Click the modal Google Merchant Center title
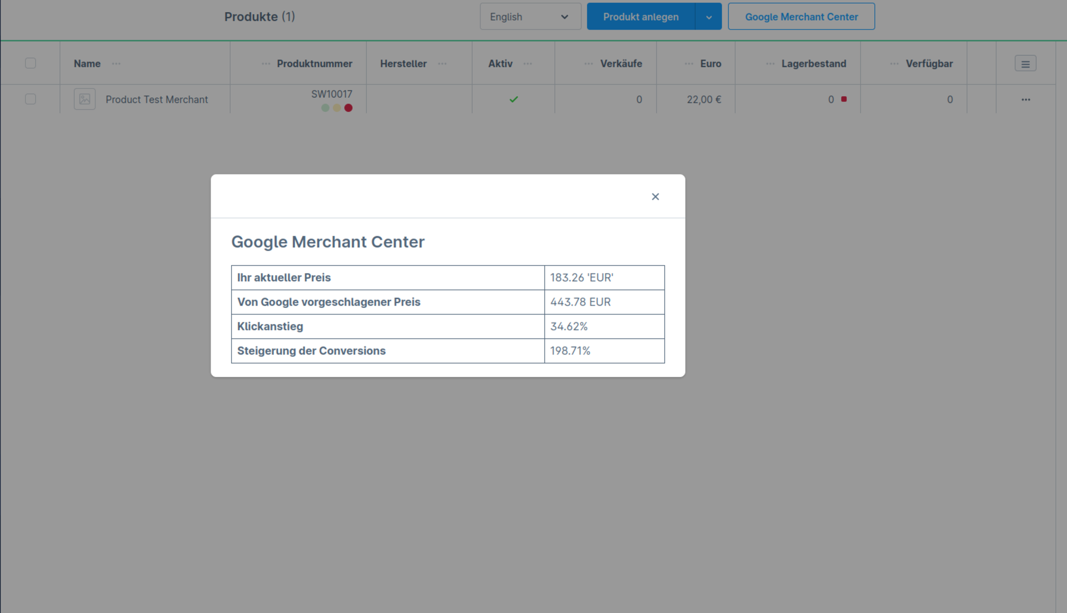The width and height of the screenshot is (1067, 613). [328, 242]
